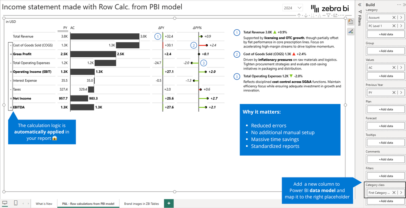The width and height of the screenshot is (406, 208).
Task: Open the visual's more options ellipsis
Action: click(343, 15)
